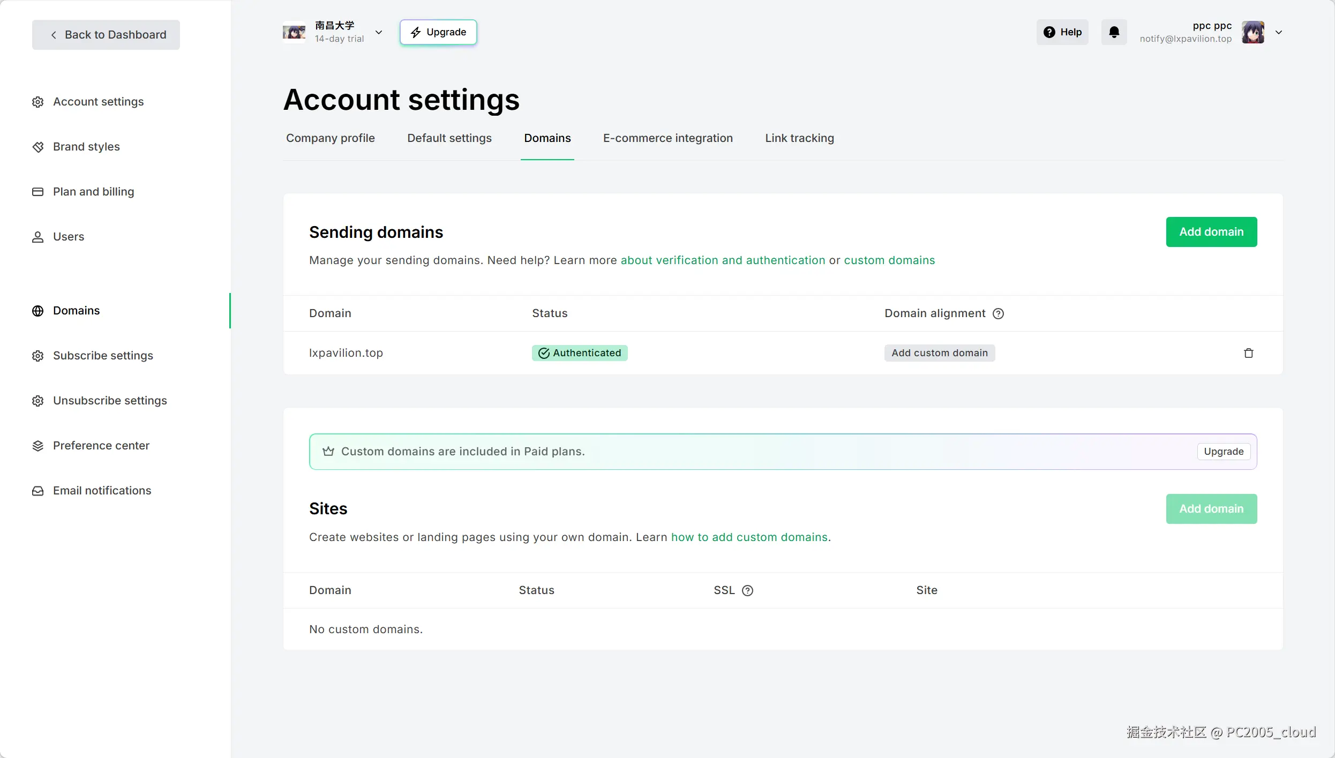This screenshot has width=1335, height=758.
Task: Switch to the E-commerce integration tab
Action: (667, 138)
